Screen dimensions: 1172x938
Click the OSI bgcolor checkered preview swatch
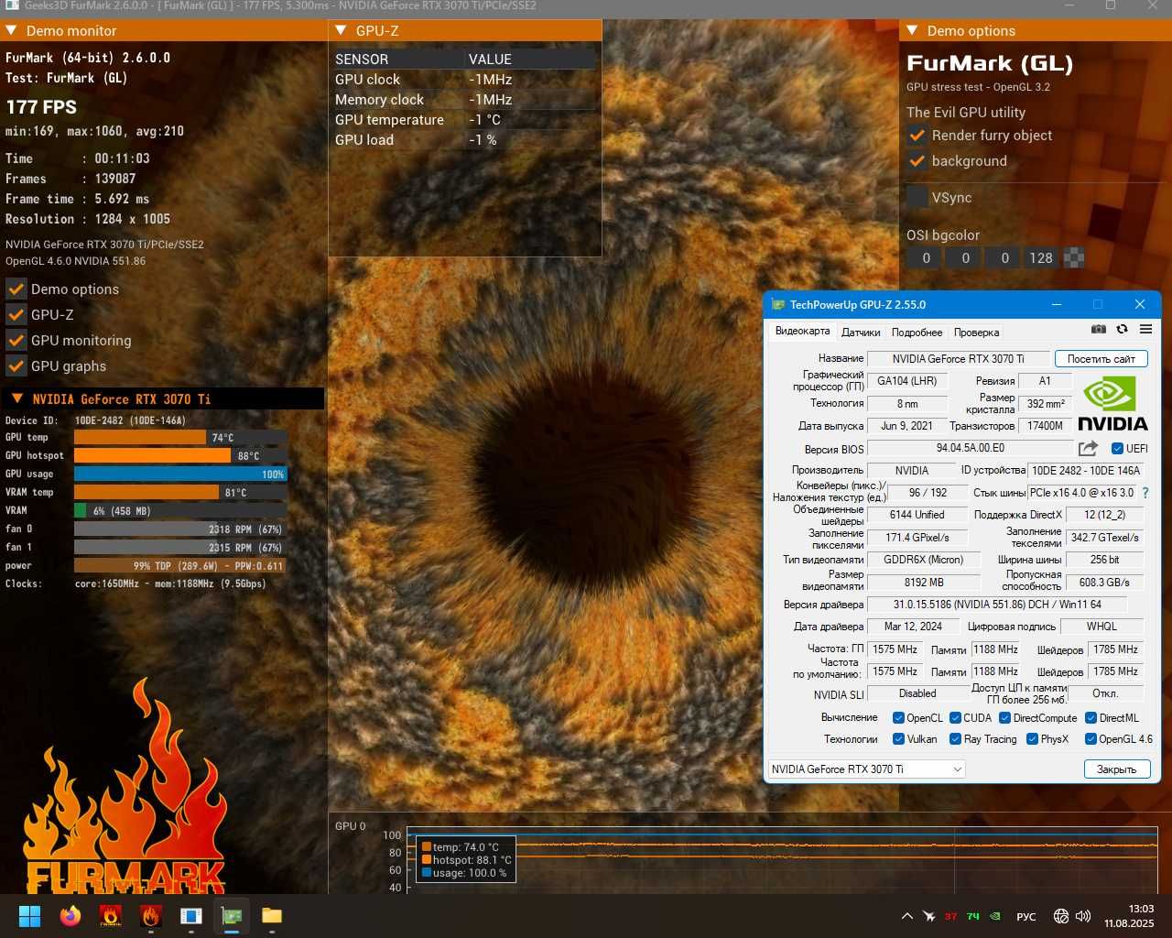pyautogui.click(x=1074, y=258)
